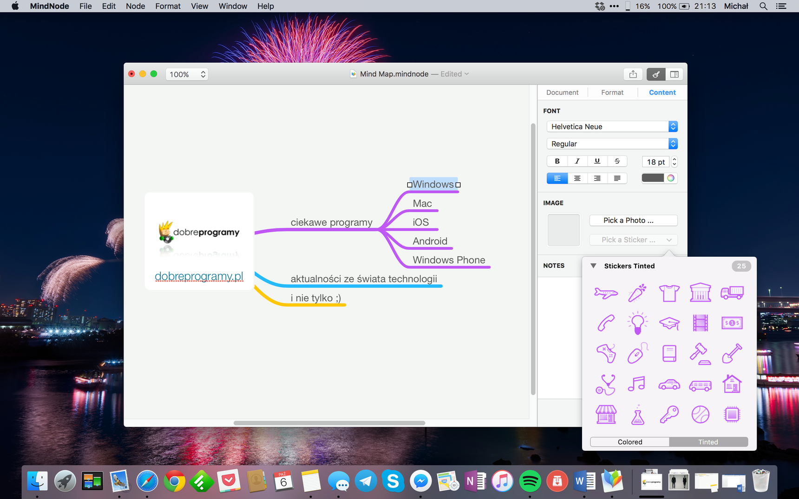This screenshot has height=499, width=799.
Task: Open Spotify from the dock
Action: 530,481
